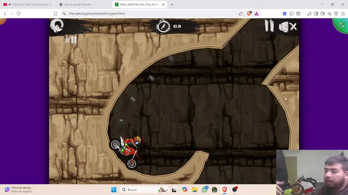View site information in address bar
The image size is (348, 195).
click(x=64, y=14)
